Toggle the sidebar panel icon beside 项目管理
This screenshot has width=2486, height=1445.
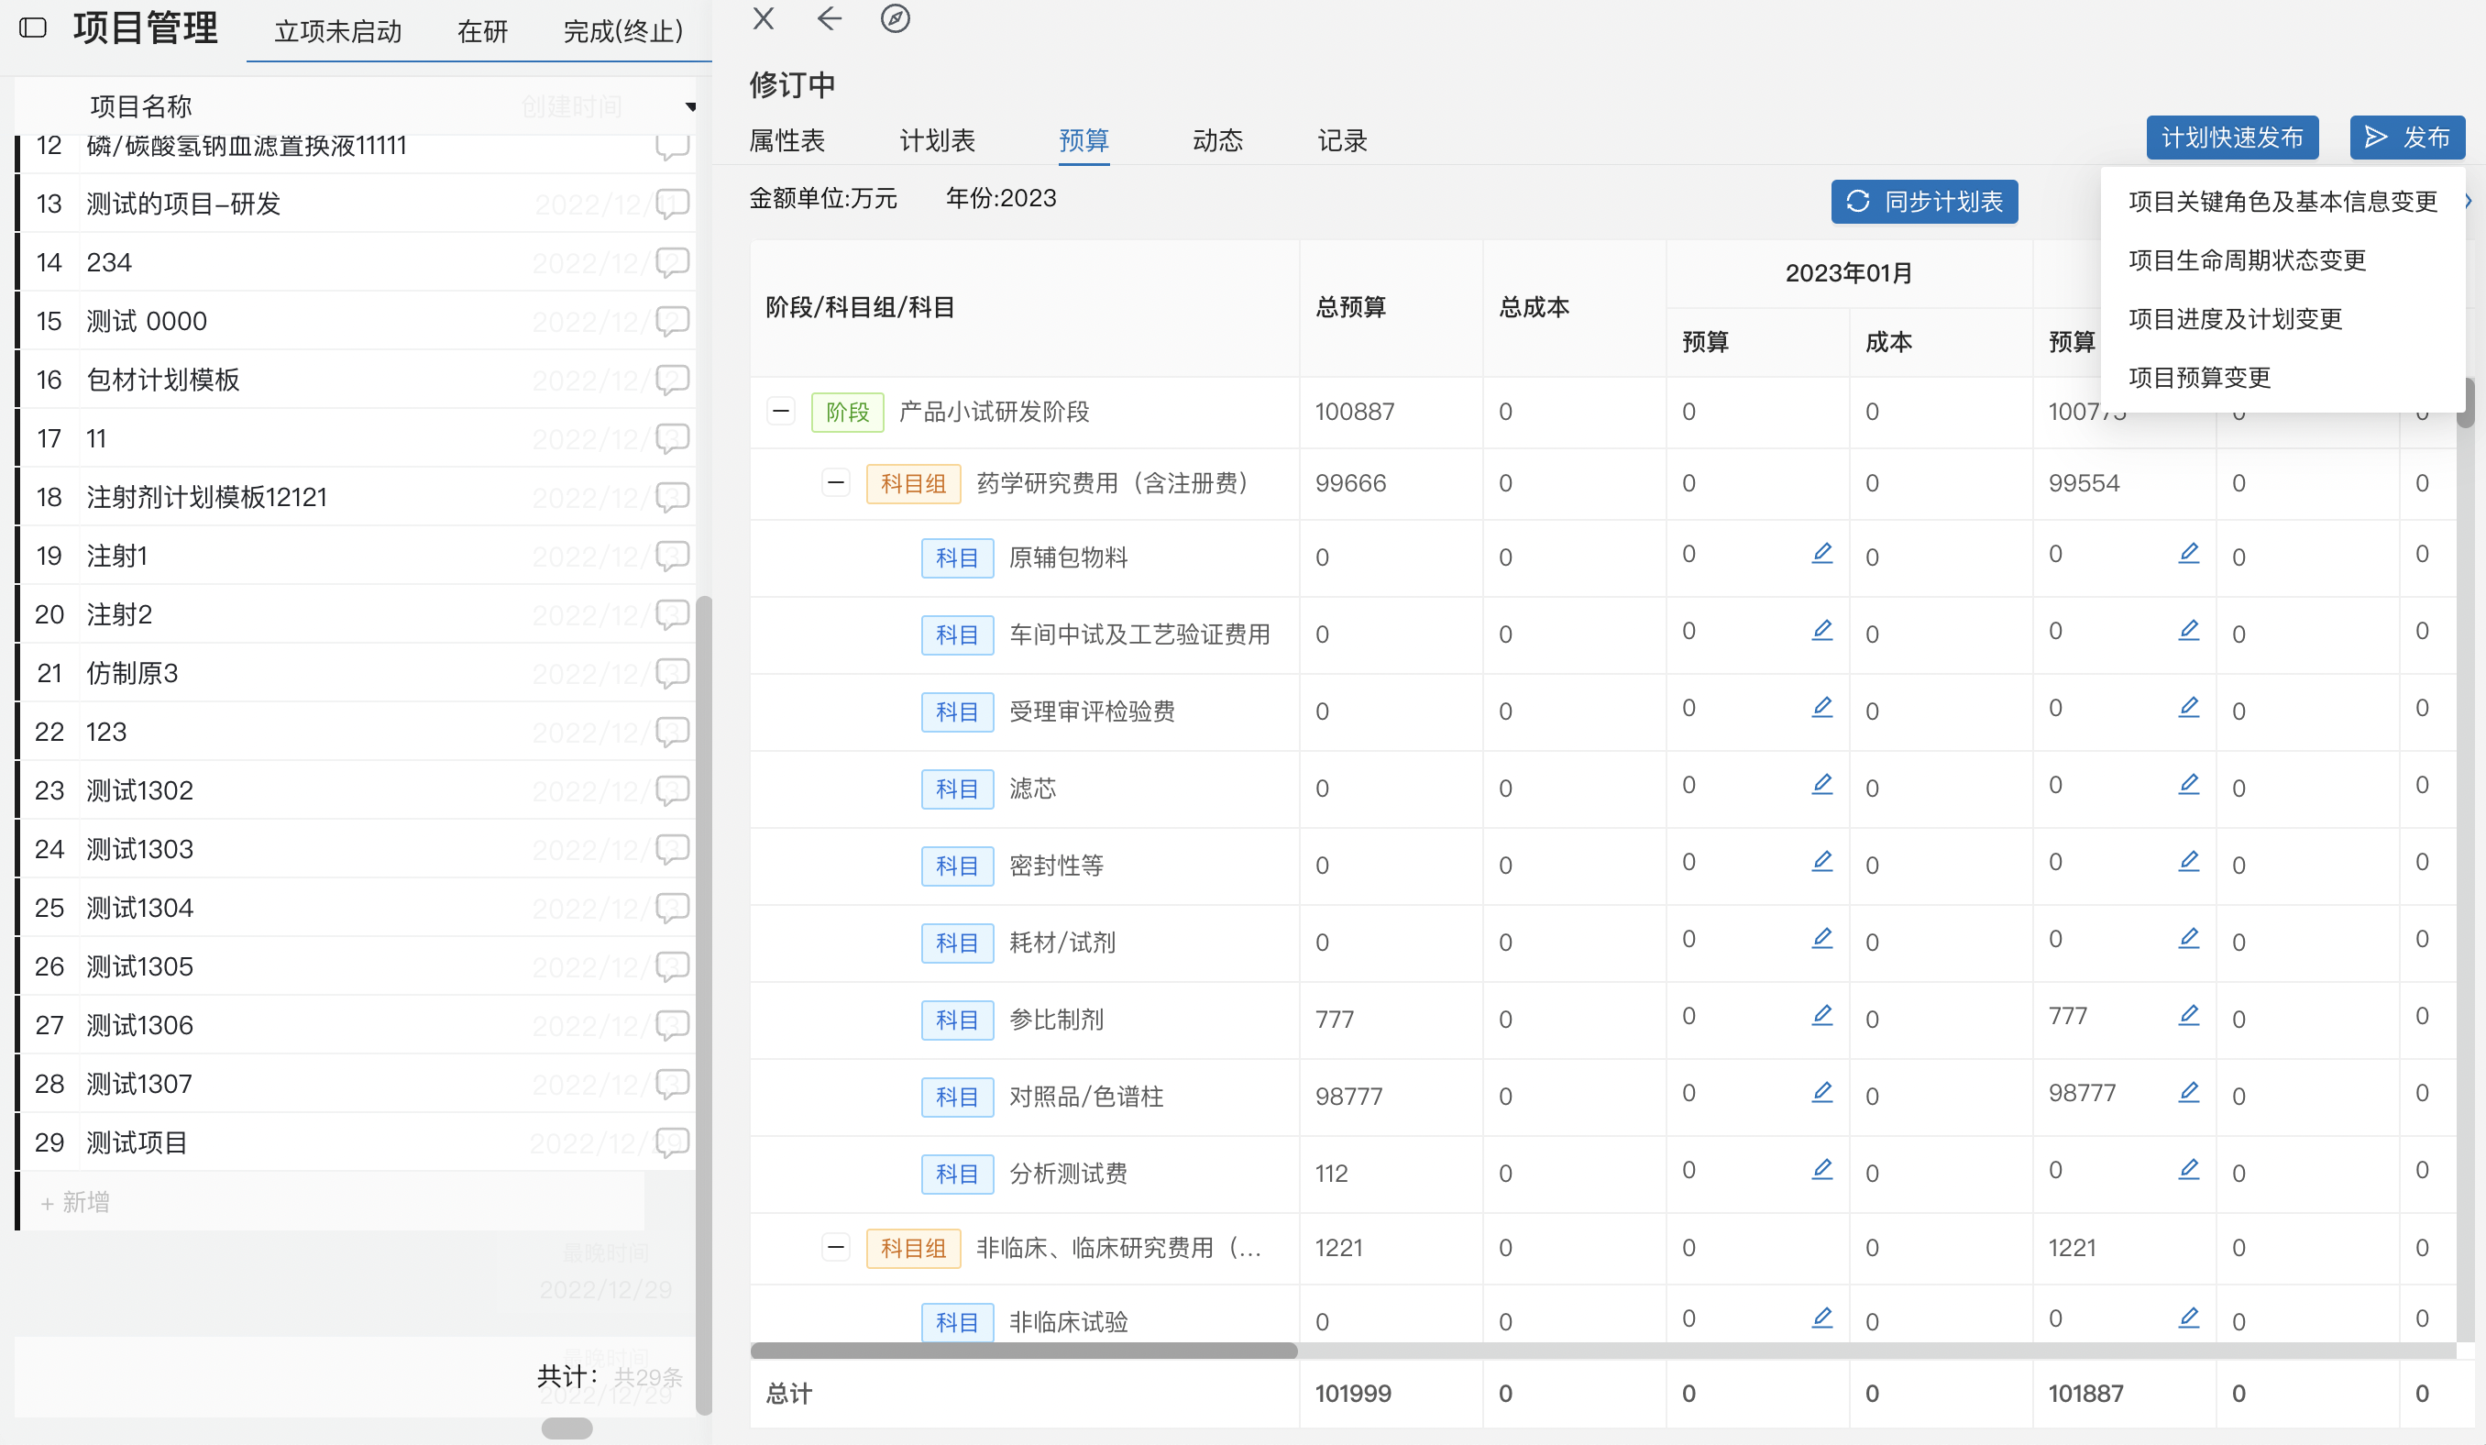coord(33,28)
